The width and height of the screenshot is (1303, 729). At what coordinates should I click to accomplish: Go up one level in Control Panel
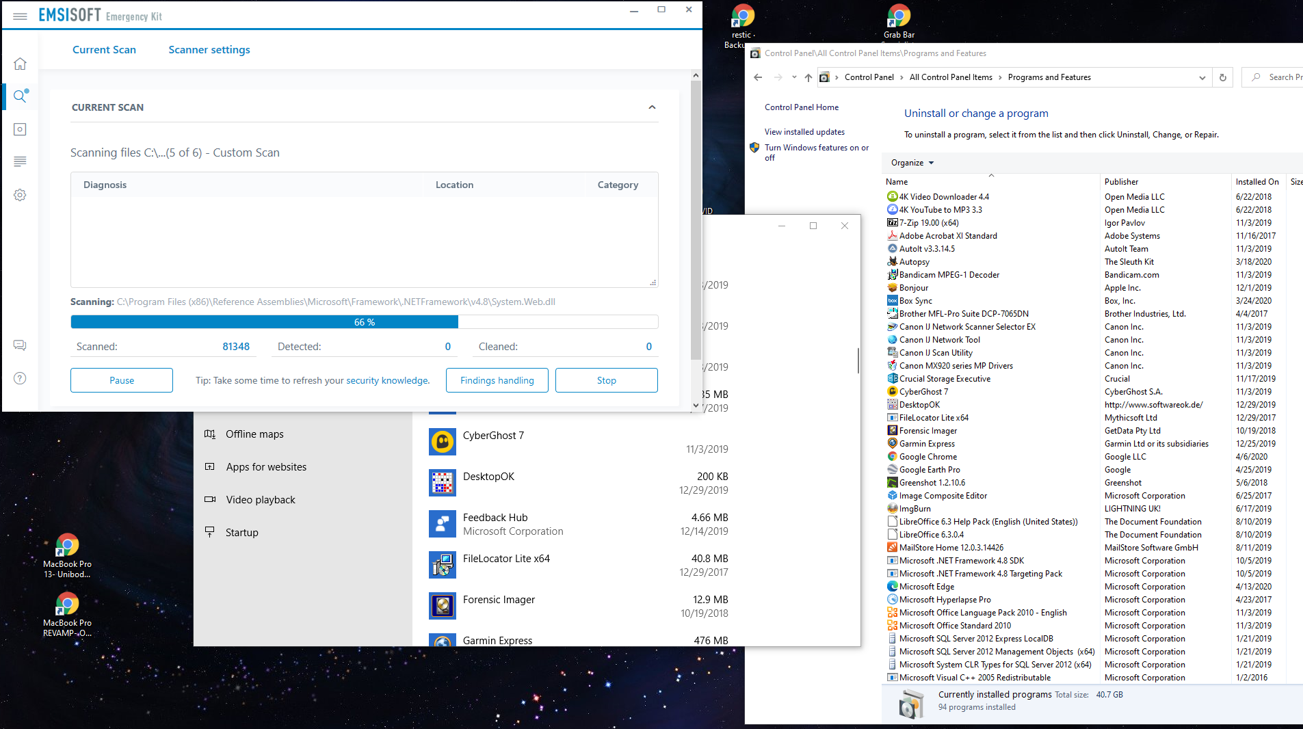tap(808, 77)
